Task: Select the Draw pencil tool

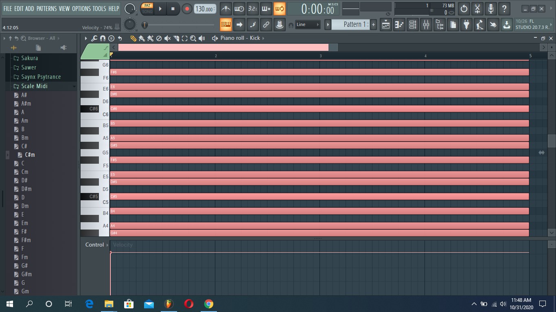Action: [133, 38]
